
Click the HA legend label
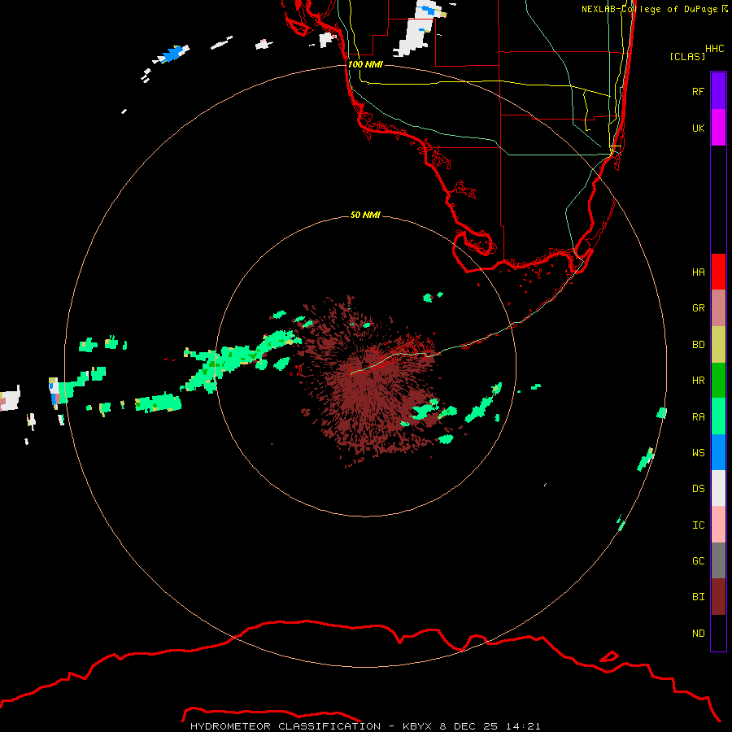pos(698,272)
